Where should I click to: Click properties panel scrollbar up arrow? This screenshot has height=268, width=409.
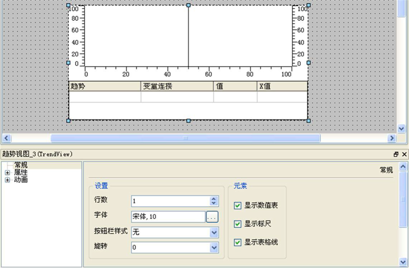[403, 166]
